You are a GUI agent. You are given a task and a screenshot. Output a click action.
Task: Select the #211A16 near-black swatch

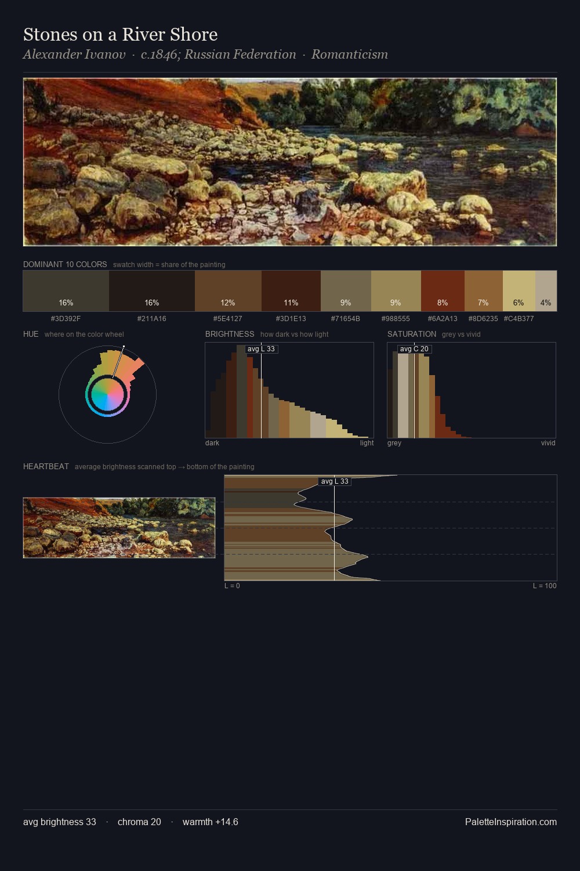click(152, 291)
